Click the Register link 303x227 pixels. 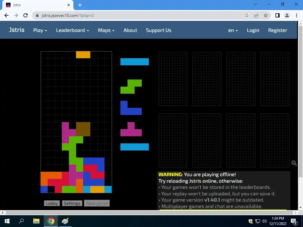point(278,30)
